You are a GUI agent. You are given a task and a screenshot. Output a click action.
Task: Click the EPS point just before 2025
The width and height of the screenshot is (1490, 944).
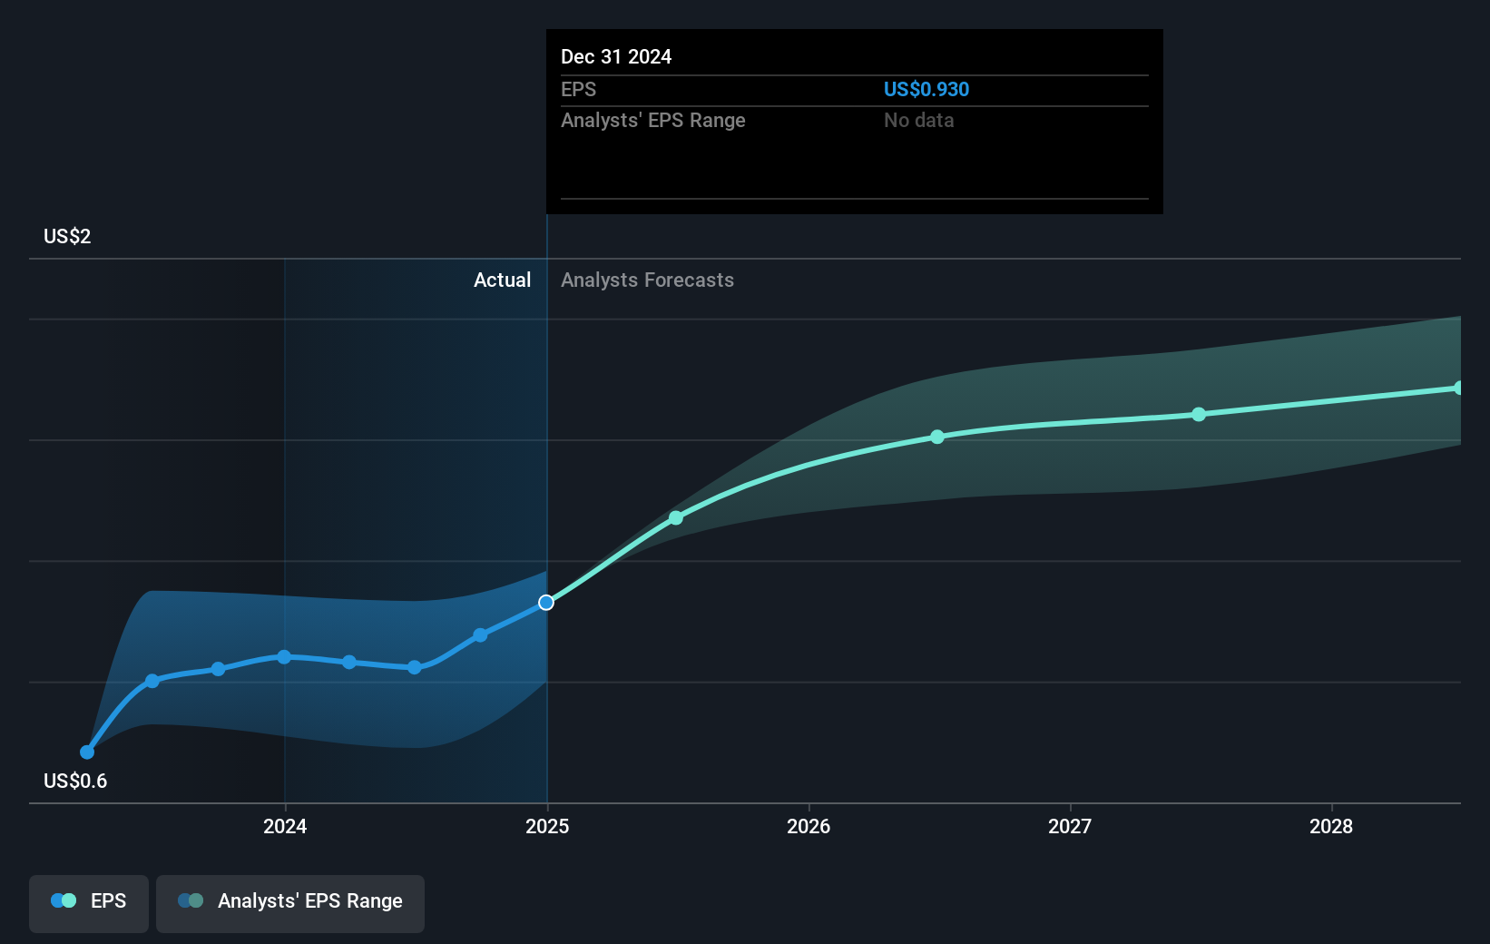click(481, 634)
